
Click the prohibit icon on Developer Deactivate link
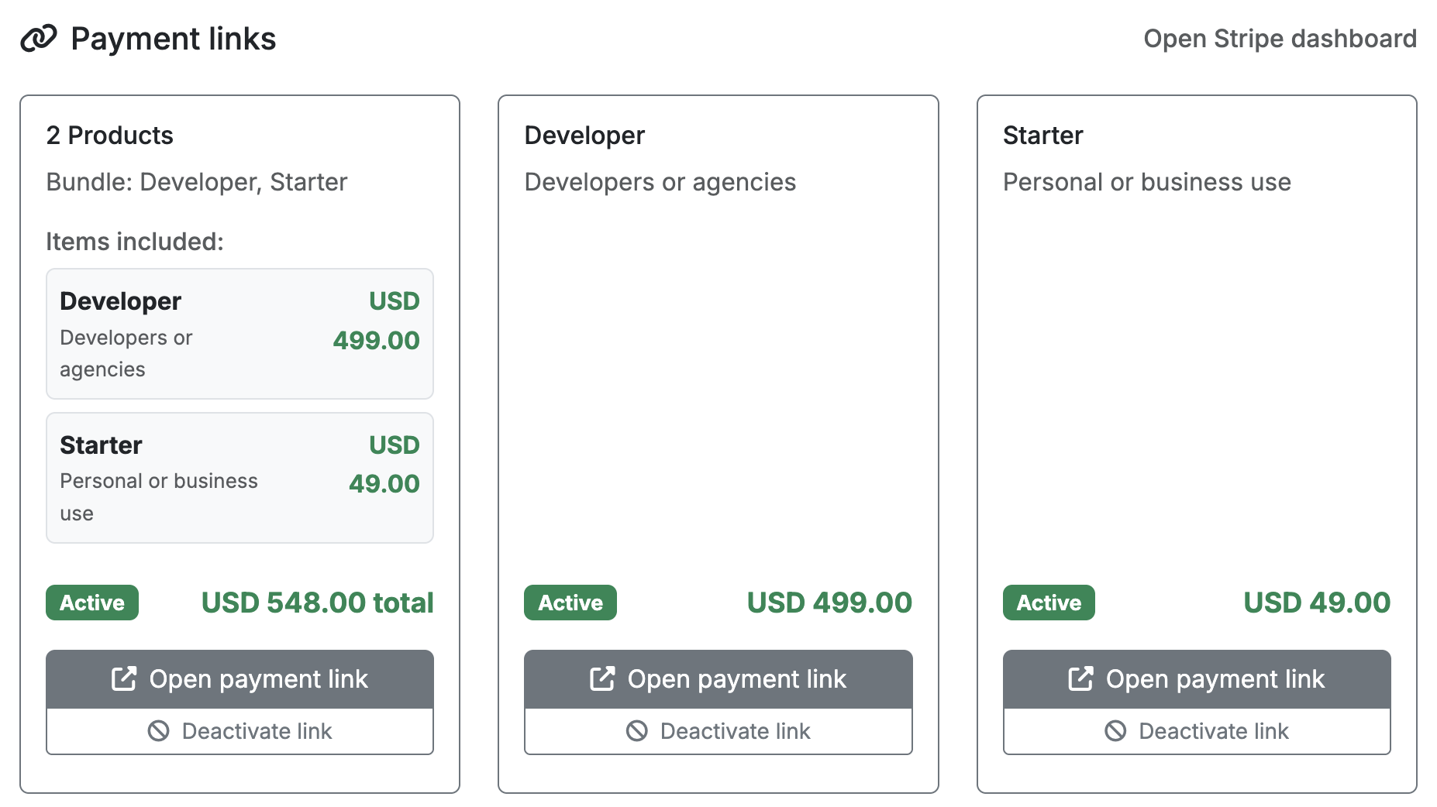[636, 730]
